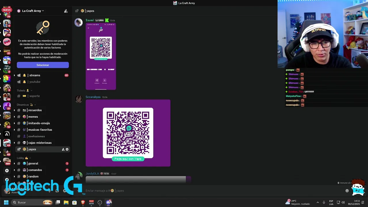Click the Sccarabyss username
Screen dimensions: 368x207
[x=93, y=97]
